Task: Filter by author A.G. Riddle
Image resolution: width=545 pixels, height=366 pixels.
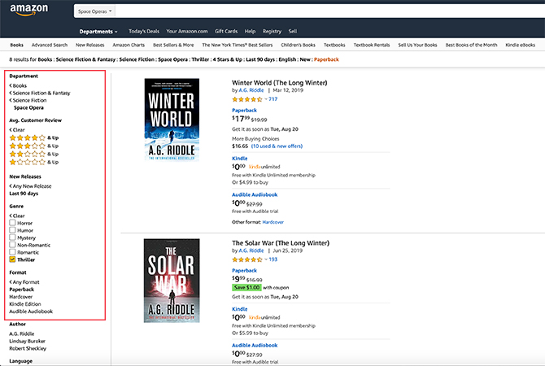Action: click(21, 333)
